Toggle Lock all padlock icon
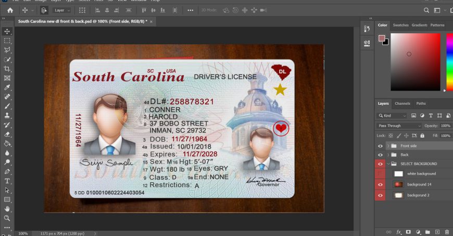Viewport: 453px width, 236px height. click(422, 135)
